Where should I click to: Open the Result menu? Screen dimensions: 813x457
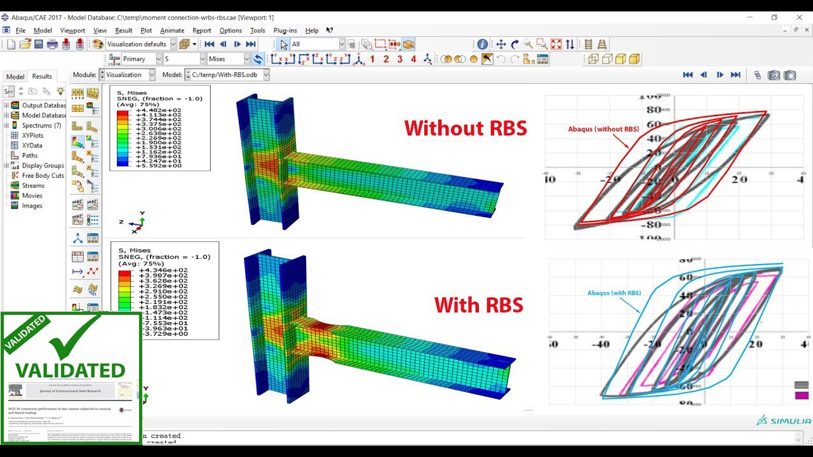[124, 30]
